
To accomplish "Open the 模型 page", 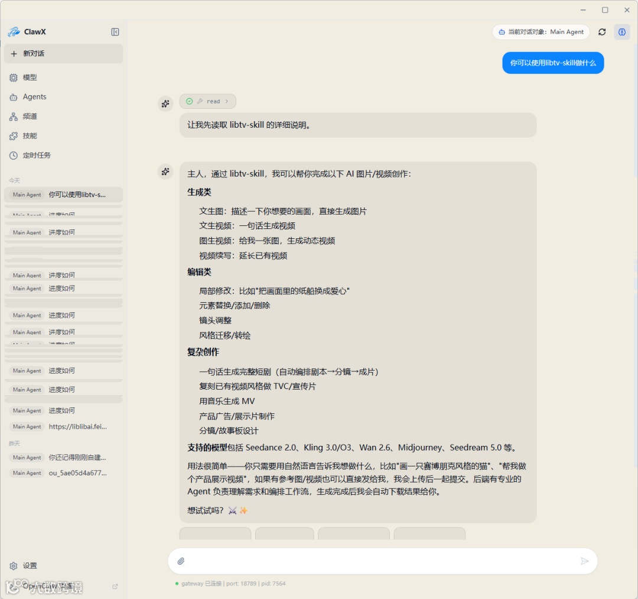I will point(63,77).
